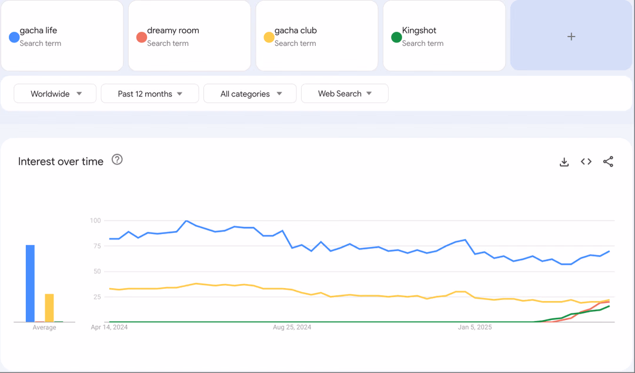Expand the Past 12 months dropdown
Screen dimensions: 635x373
pyautogui.click(x=150, y=94)
